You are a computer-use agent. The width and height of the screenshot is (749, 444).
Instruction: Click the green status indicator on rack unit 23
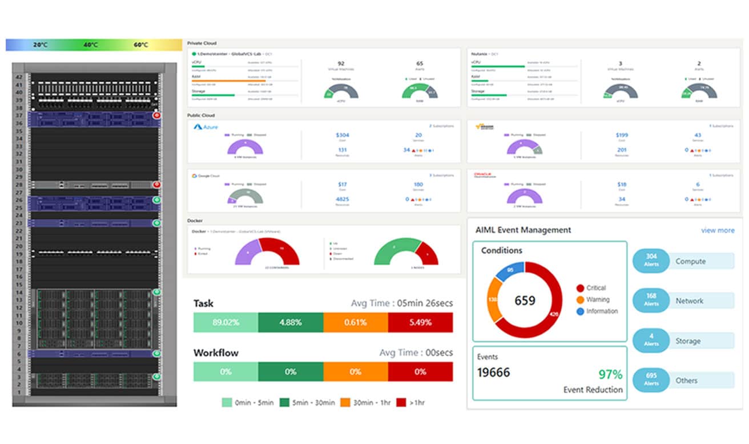(x=156, y=223)
